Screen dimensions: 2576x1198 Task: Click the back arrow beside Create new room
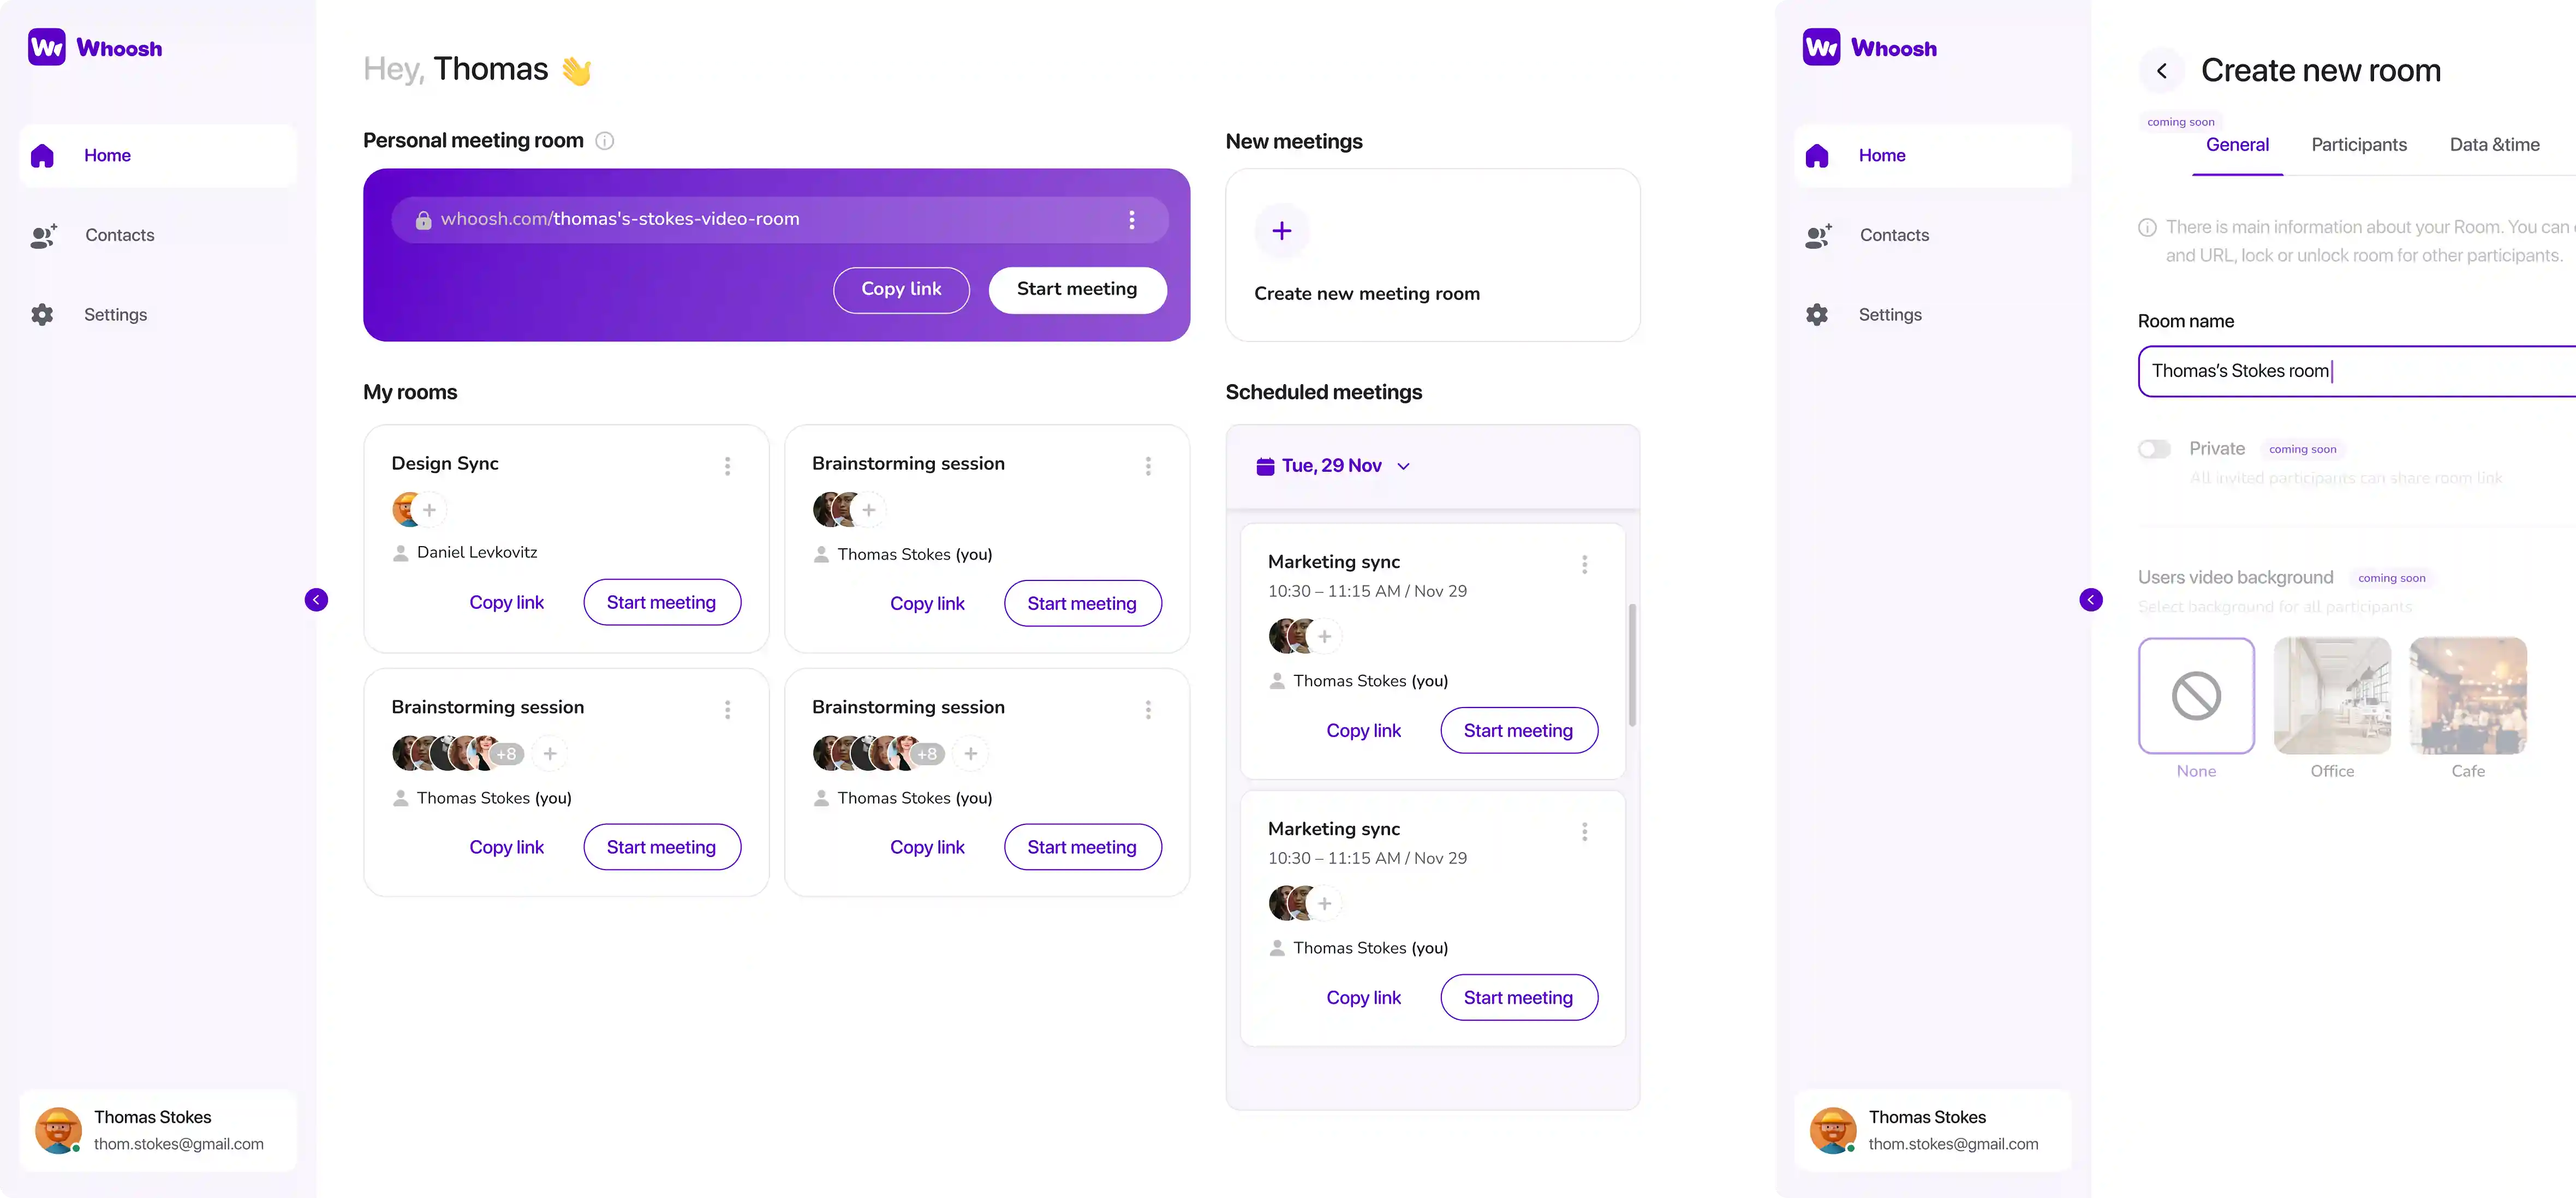(x=2161, y=71)
